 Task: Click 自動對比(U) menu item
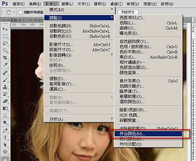tap(79, 31)
